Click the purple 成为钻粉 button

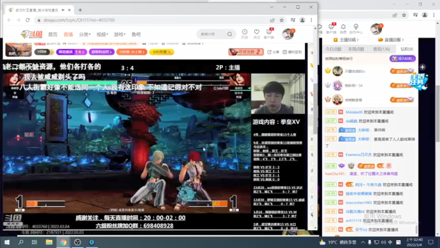(x=403, y=58)
